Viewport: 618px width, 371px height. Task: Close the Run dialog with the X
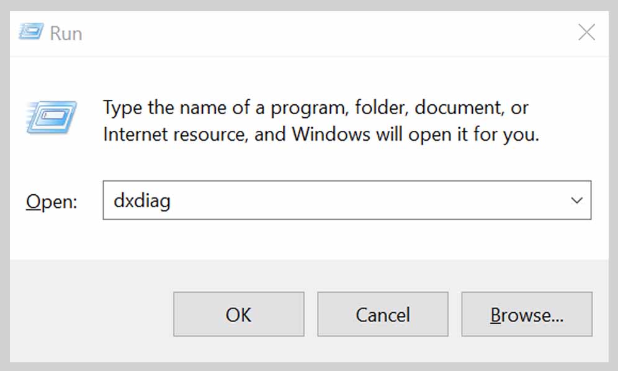pos(586,32)
